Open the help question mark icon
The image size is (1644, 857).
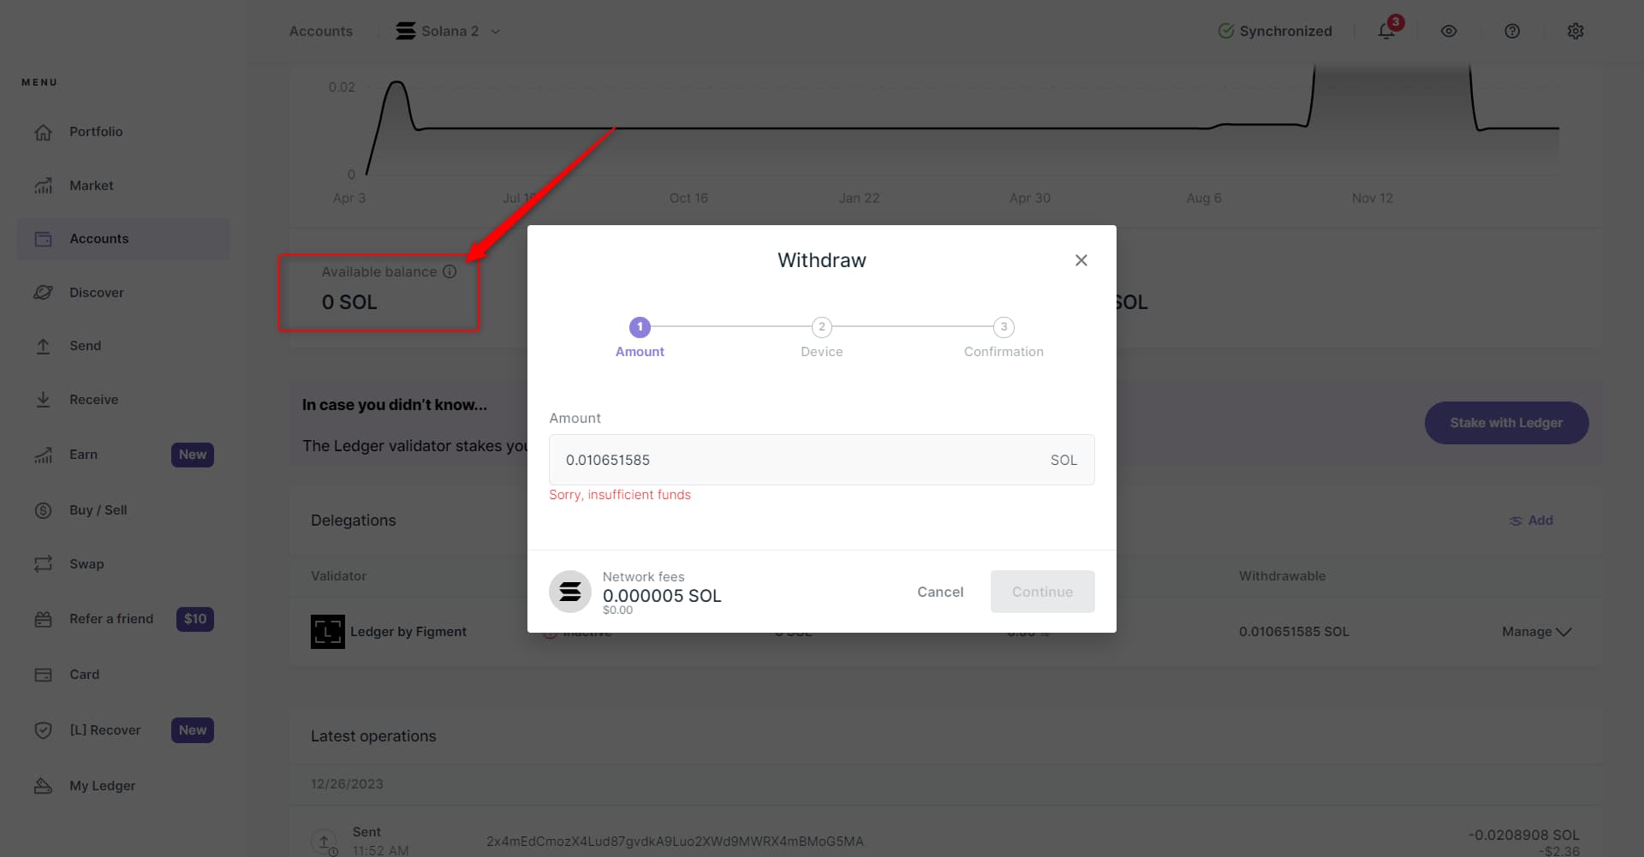(x=1512, y=32)
